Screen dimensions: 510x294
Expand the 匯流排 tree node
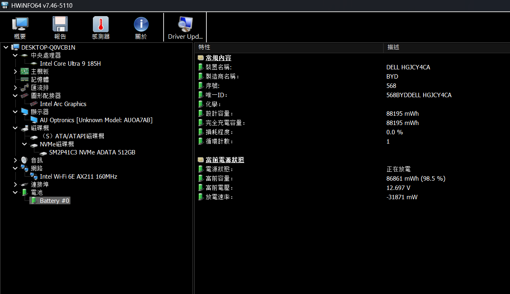tap(15, 88)
